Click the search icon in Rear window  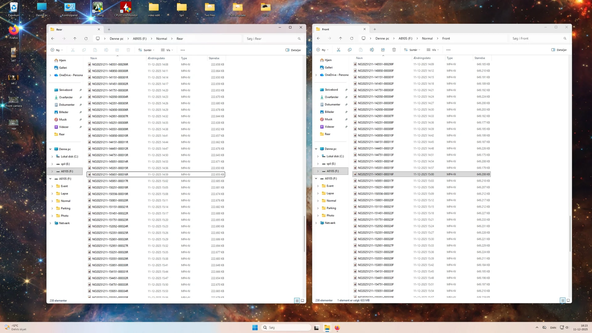click(x=299, y=39)
